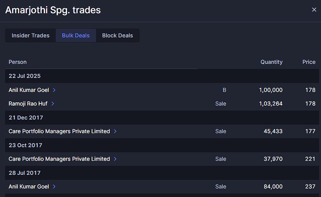321x197 pixels.
Task: Open Anil Kumar Goel link under 22 Jul 2025
Action: coord(29,90)
